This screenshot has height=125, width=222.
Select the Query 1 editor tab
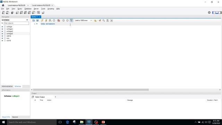pos(35,17)
